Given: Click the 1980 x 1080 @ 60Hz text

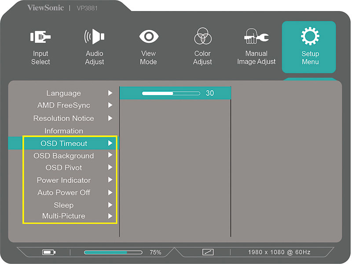Looking at the screenshot, I should 279,252.
